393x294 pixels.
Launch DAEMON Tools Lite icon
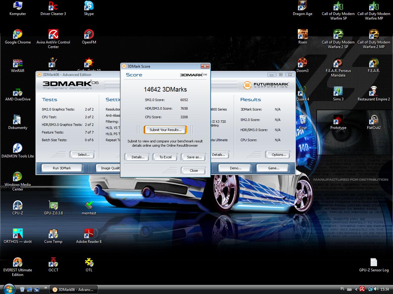pyautogui.click(x=18, y=151)
